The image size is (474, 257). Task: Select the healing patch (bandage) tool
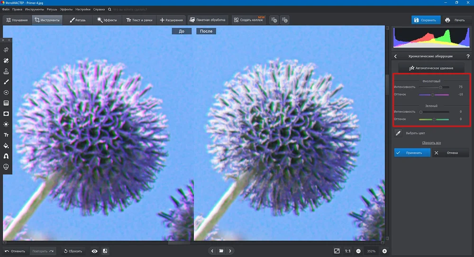pyautogui.click(x=6, y=61)
